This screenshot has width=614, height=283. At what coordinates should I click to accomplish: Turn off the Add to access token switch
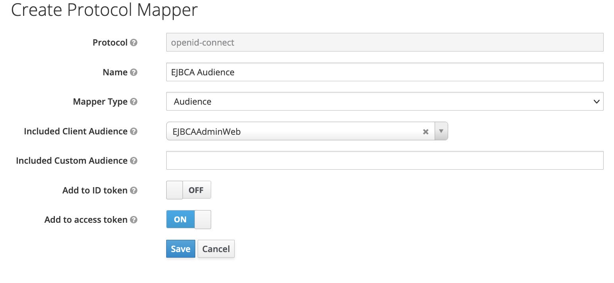click(188, 220)
